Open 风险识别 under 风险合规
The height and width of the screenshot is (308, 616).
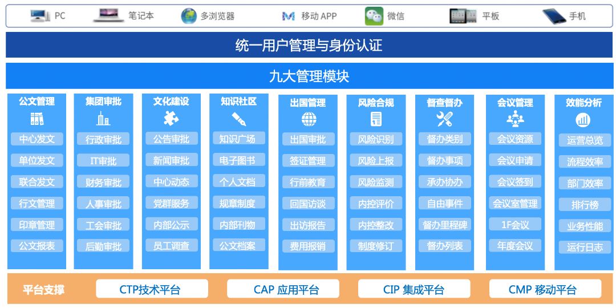coord(376,139)
